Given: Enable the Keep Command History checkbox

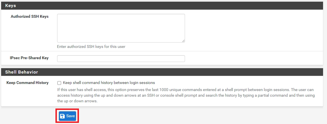Looking at the screenshot, I should pyautogui.click(x=59, y=83).
